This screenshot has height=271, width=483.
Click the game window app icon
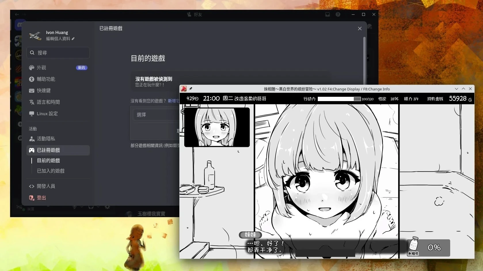pos(184,89)
